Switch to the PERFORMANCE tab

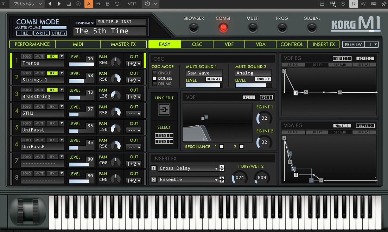tap(32, 44)
